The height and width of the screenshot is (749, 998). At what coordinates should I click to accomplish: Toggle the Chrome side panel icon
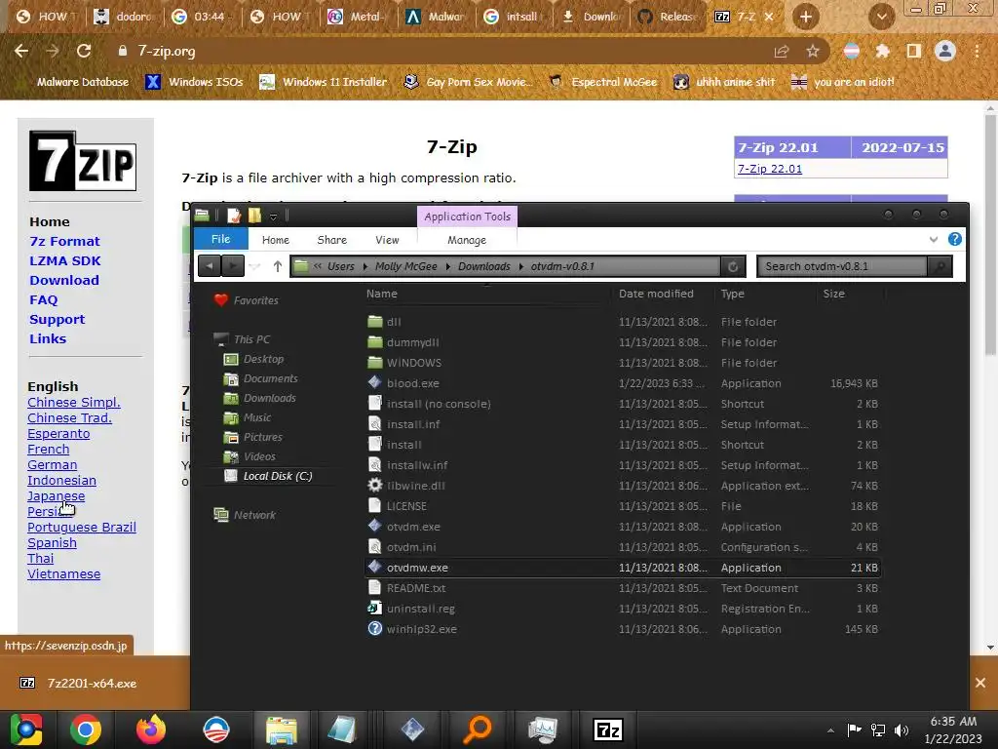coord(913,51)
